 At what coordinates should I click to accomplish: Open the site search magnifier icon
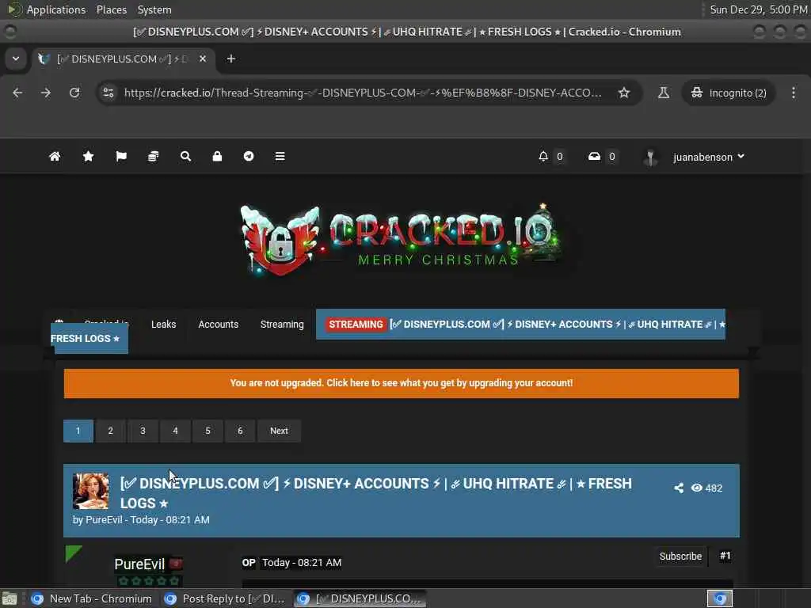185,156
